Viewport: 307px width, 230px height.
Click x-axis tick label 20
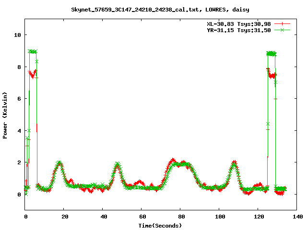coord(65,217)
